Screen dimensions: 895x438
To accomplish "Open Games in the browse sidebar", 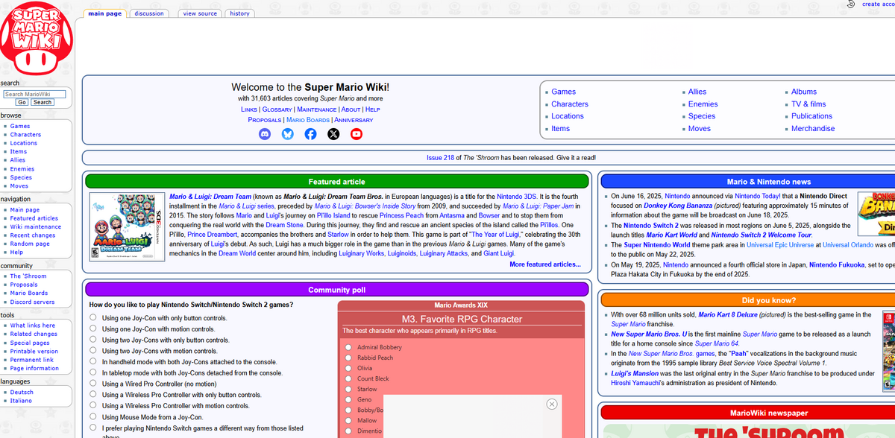I will coord(20,126).
